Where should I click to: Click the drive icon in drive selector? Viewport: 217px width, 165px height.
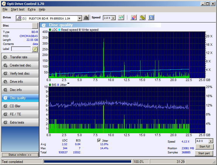tap(19, 18)
